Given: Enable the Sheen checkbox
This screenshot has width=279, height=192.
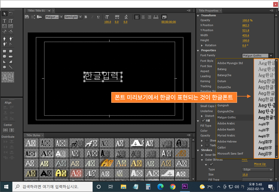Looking at the screenshot, I should pyautogui.click(x=207, y=140).
